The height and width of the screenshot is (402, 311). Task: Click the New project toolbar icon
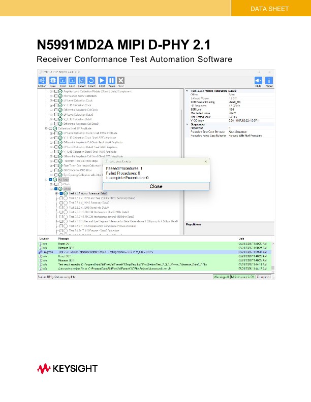point(53,81)
